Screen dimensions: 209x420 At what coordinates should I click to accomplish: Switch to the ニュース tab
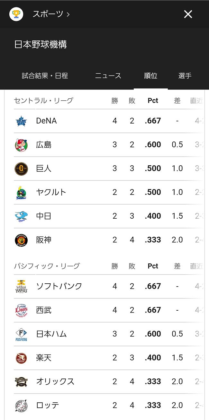(108, 76)
